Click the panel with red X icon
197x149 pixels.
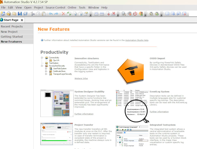pyautogui.click(x=114, y=14)
